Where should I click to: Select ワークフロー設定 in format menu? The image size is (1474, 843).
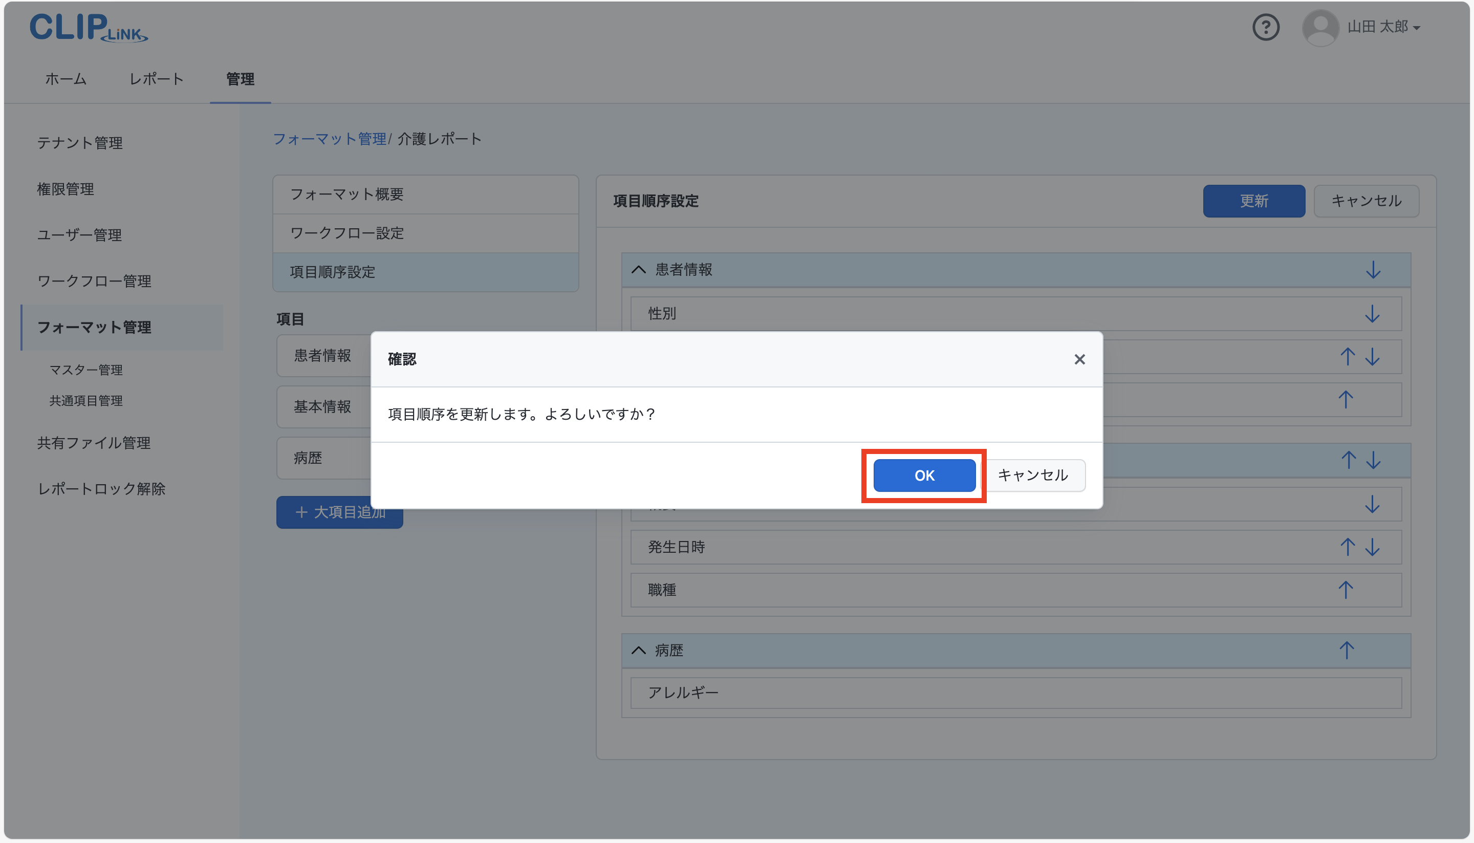347,233
